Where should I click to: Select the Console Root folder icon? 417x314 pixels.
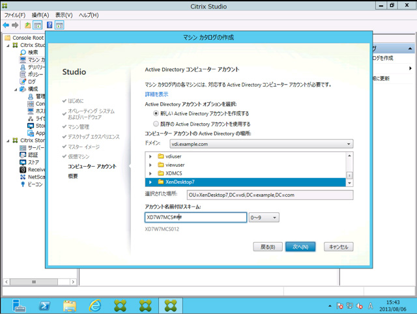coord(8,38)
